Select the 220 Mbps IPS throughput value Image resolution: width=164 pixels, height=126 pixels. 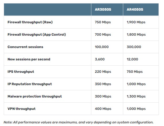(x=103, y=72)
